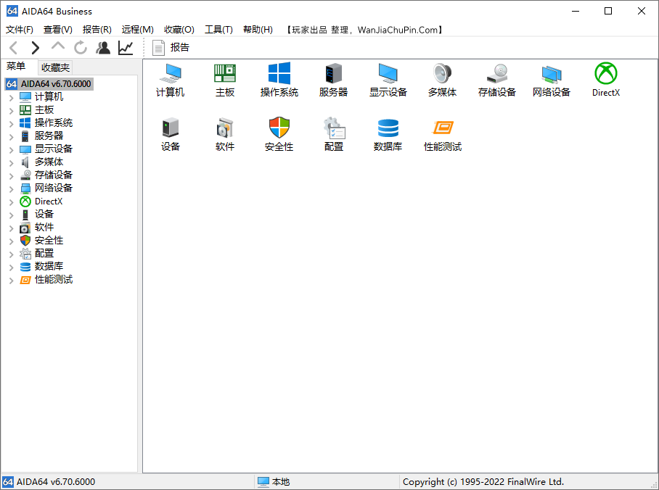659x490 pixels.
Task: Open the 工具(T) menu
Action: pos(220,30)
